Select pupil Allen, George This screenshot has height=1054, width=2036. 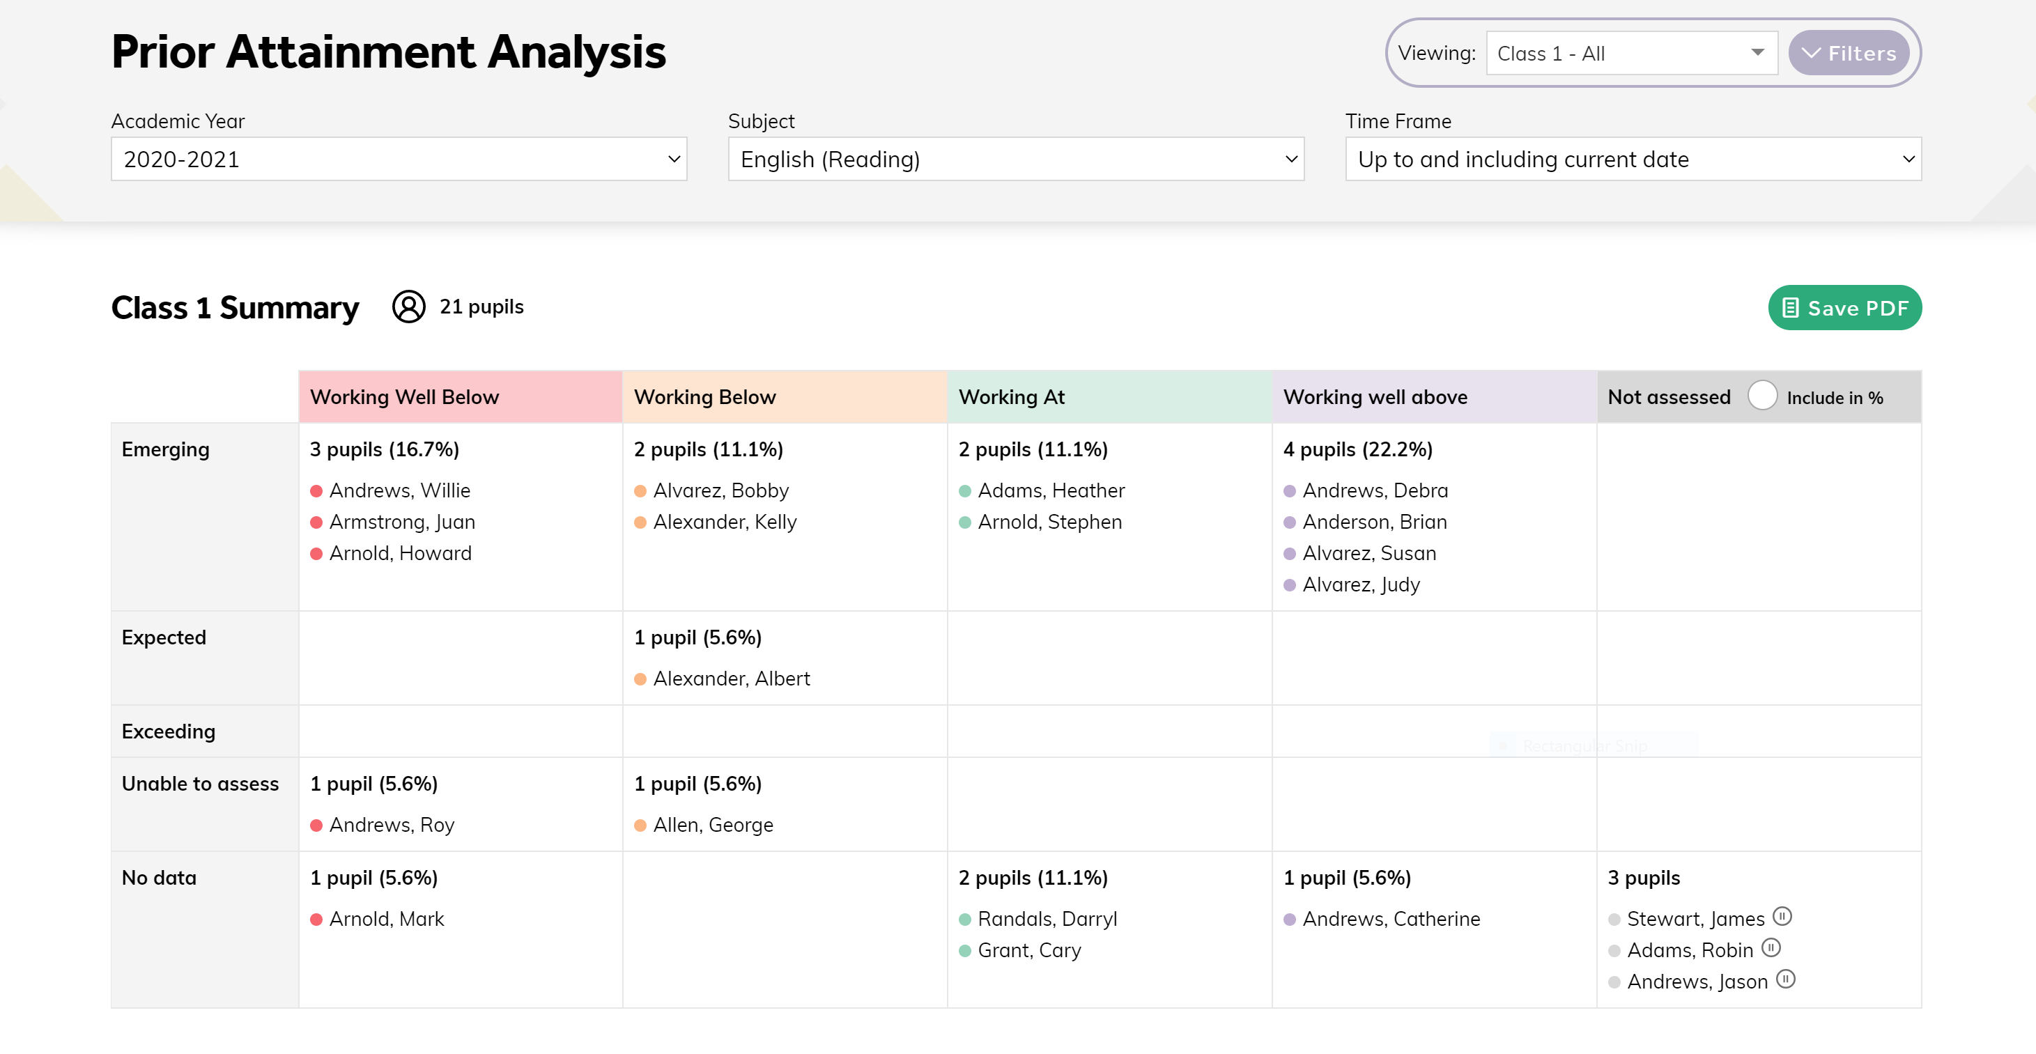click(x=713, y=824)
